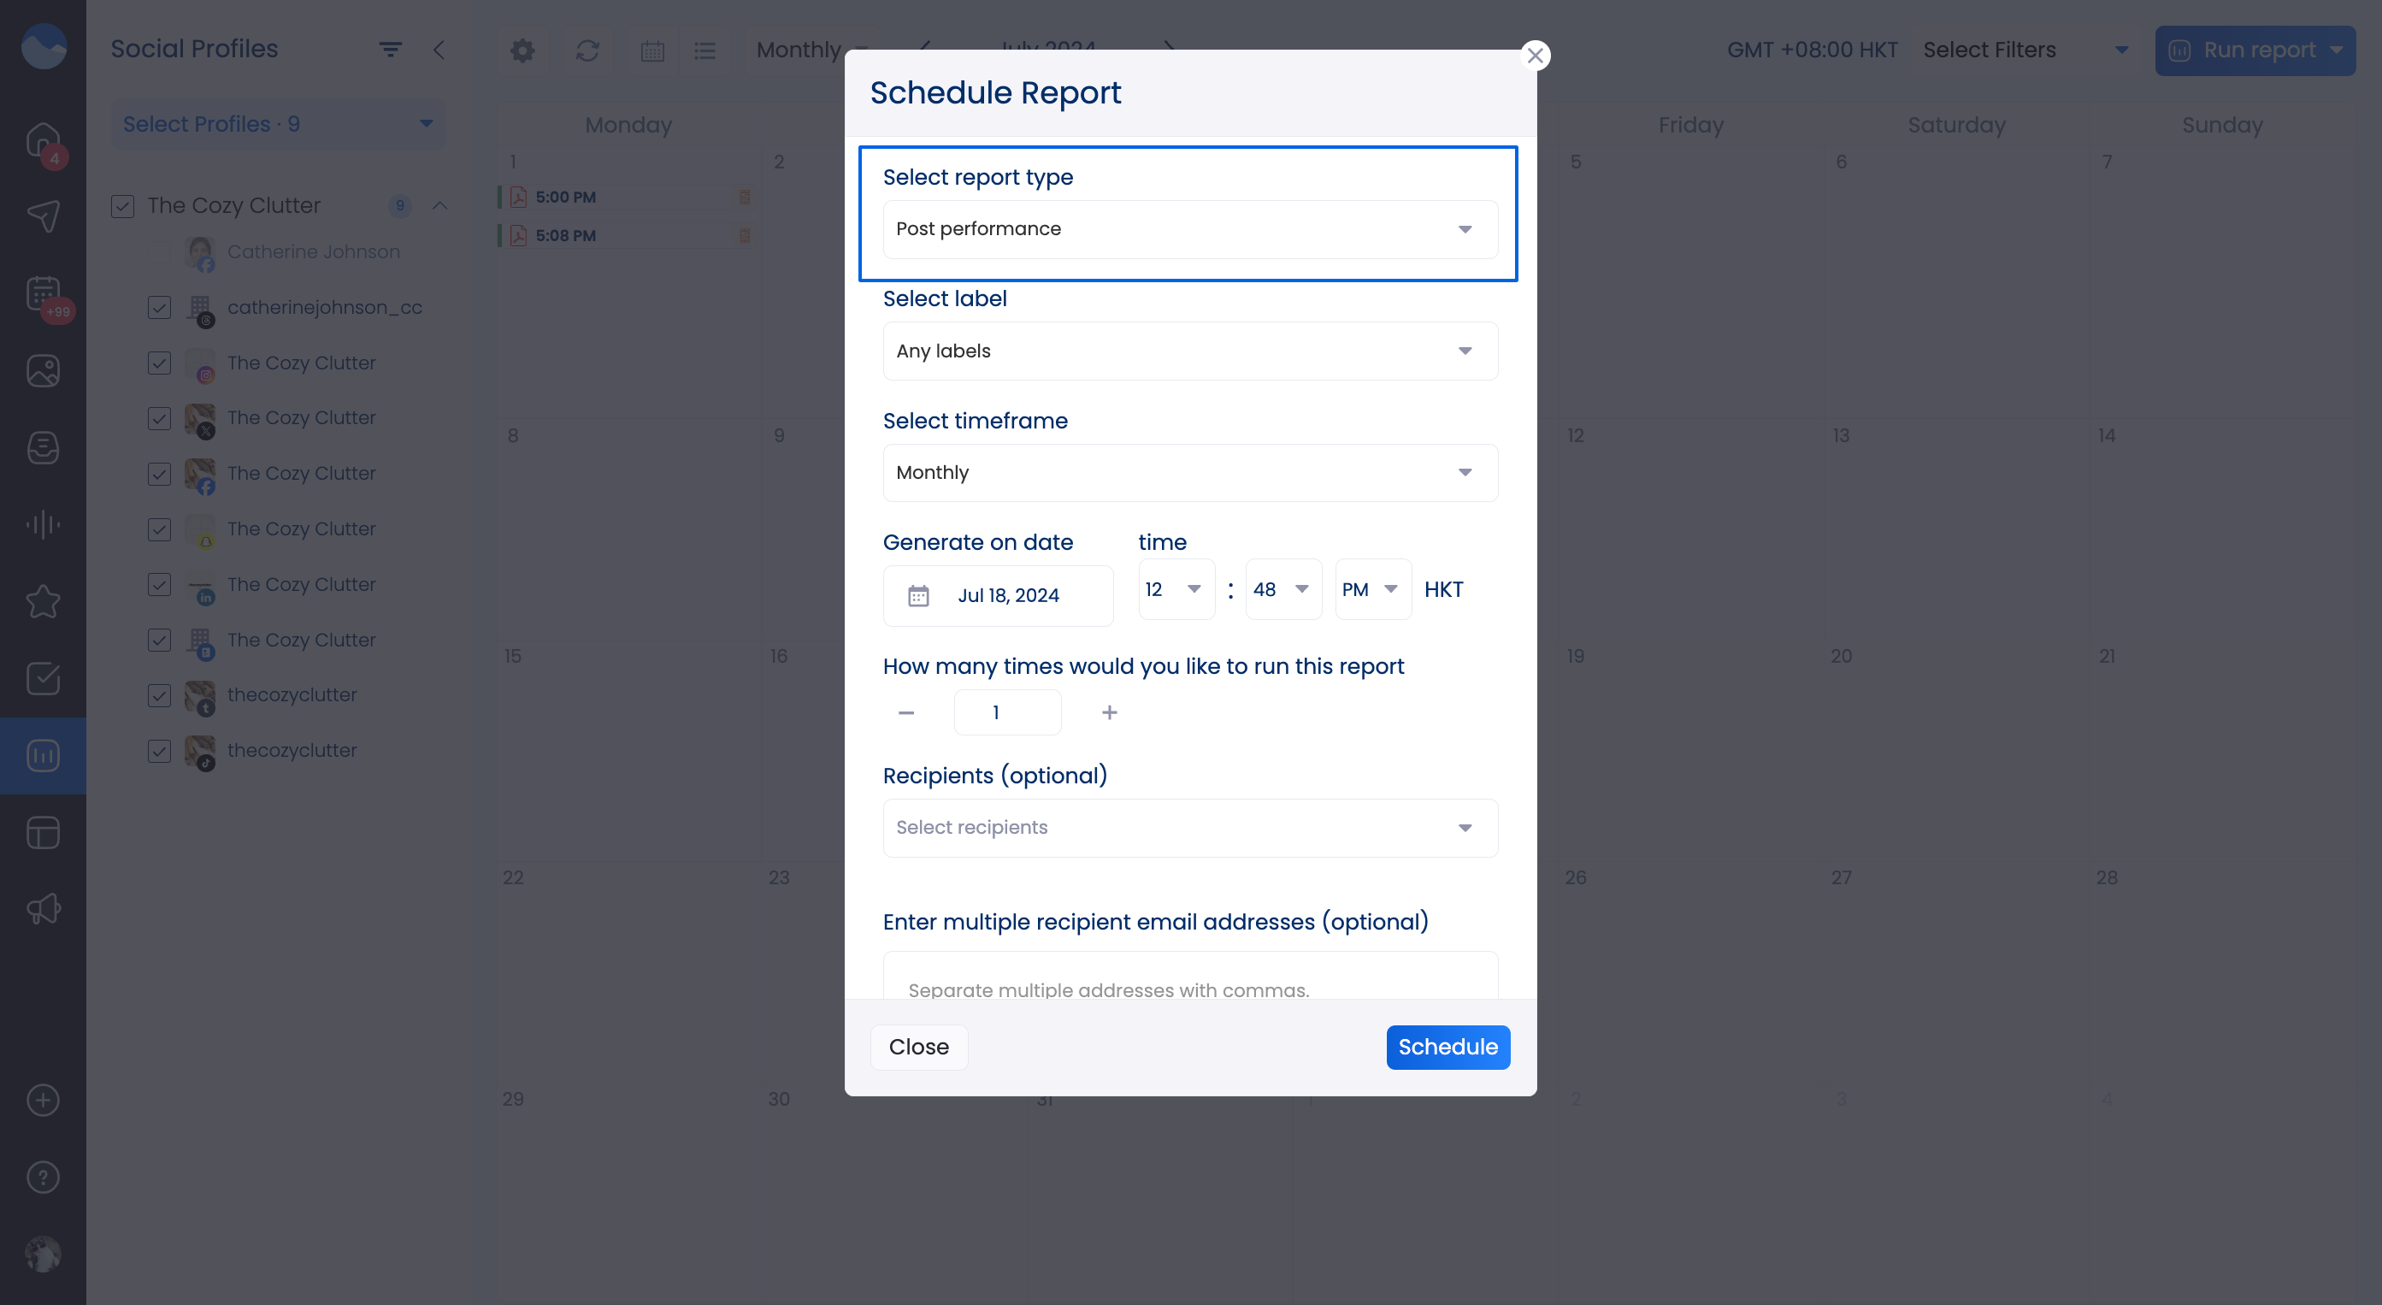Open the Select report type dropdown
2382x1305 pixels.
pos(1189,228)
